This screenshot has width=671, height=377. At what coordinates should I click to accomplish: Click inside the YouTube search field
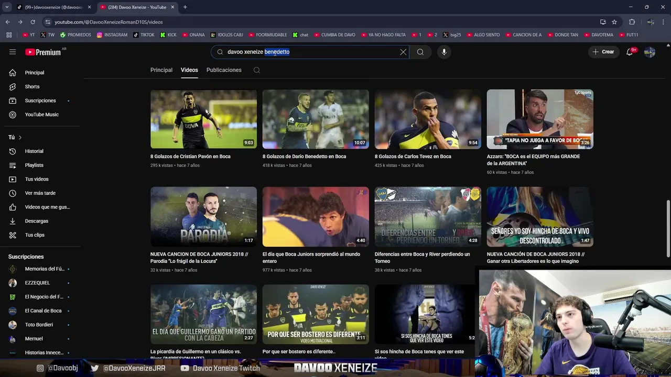click(309, 52)
